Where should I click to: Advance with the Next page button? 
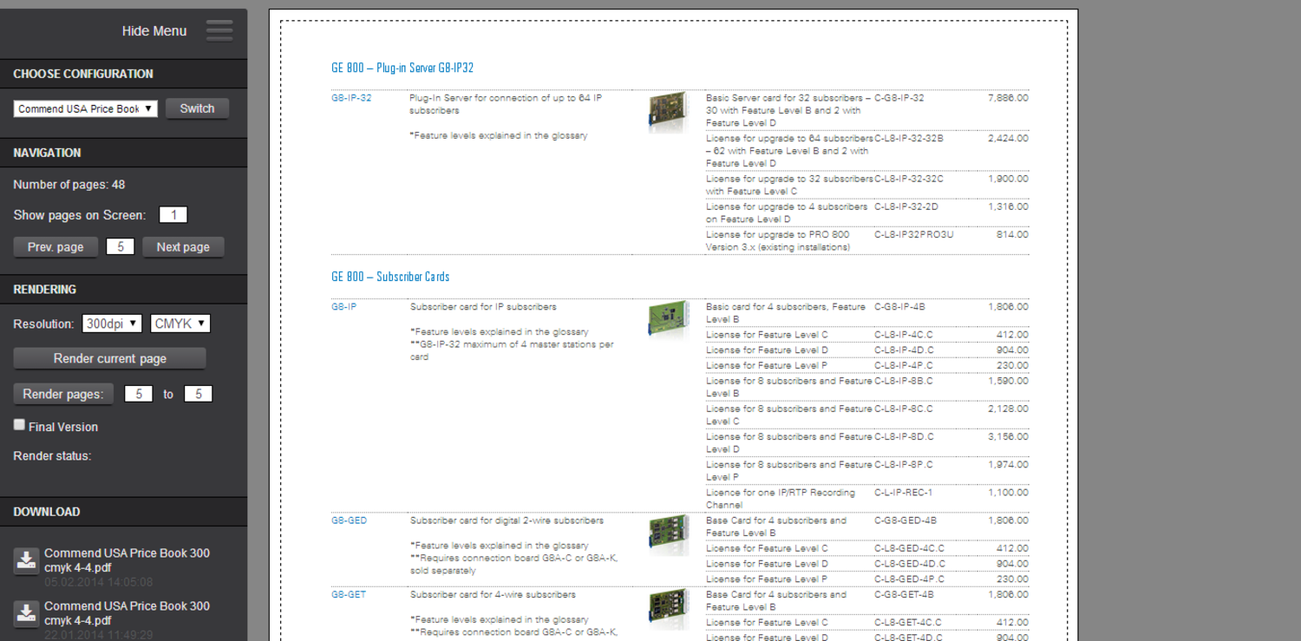[183, 247]
